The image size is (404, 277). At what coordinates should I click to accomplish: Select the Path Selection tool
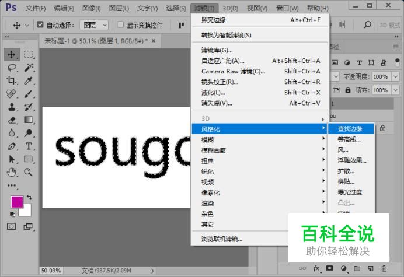click(x=12, y=159)
